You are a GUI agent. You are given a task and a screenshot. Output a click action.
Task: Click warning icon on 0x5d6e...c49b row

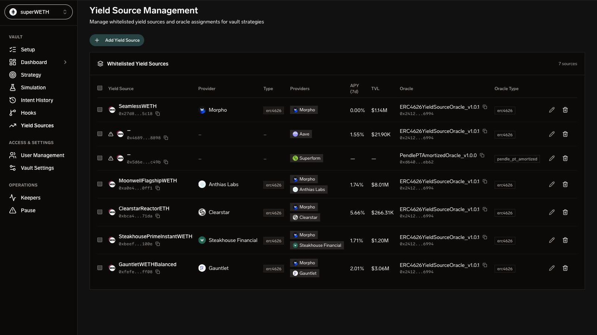[111, 158]
